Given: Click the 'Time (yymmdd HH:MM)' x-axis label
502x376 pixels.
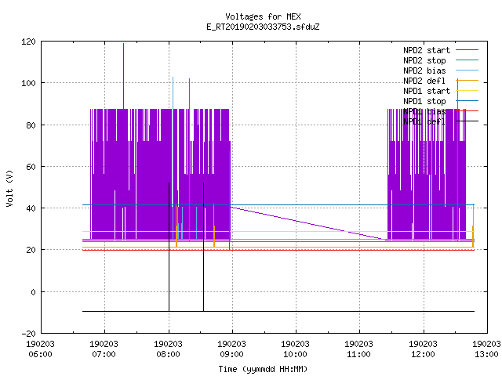Looking at the screenshot, I should (x=263, y=369).
